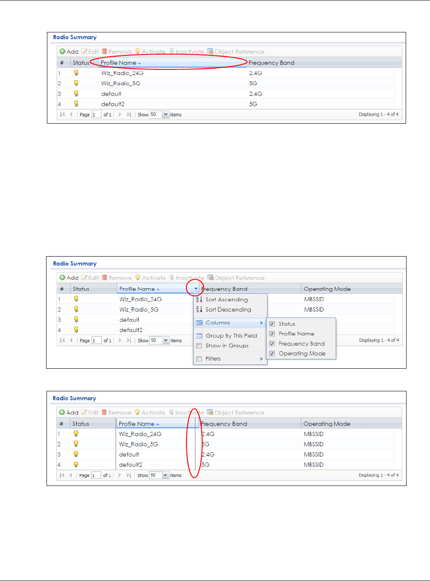Click the MBSSID cell of default2 in the bottom panel

pyautogui.click(x=314, y=465)
